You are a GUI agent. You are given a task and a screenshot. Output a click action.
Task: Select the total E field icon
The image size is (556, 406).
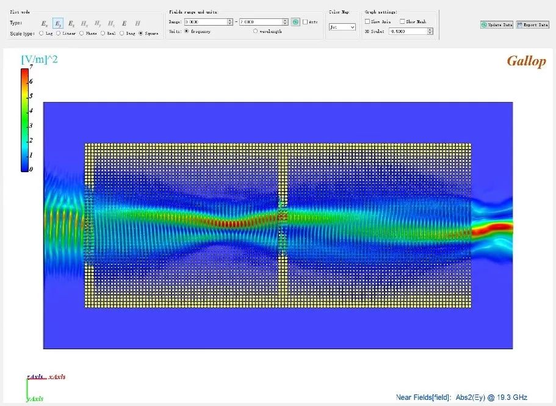click(125, 23)
